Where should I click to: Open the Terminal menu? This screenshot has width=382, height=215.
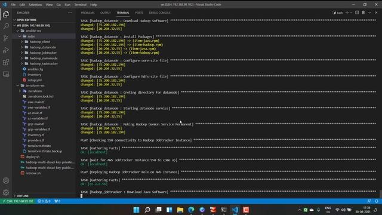tap(81, 5)
